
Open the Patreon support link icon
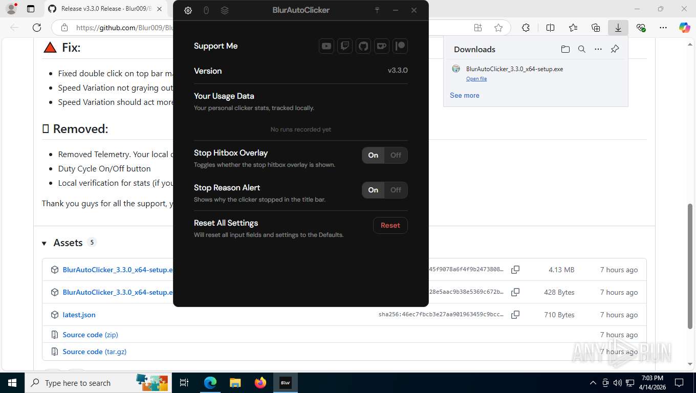coord(400,46)
